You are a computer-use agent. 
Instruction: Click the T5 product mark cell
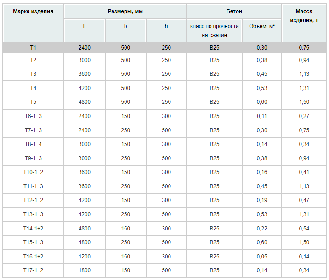pyautogui.click(x=33, y=102)
